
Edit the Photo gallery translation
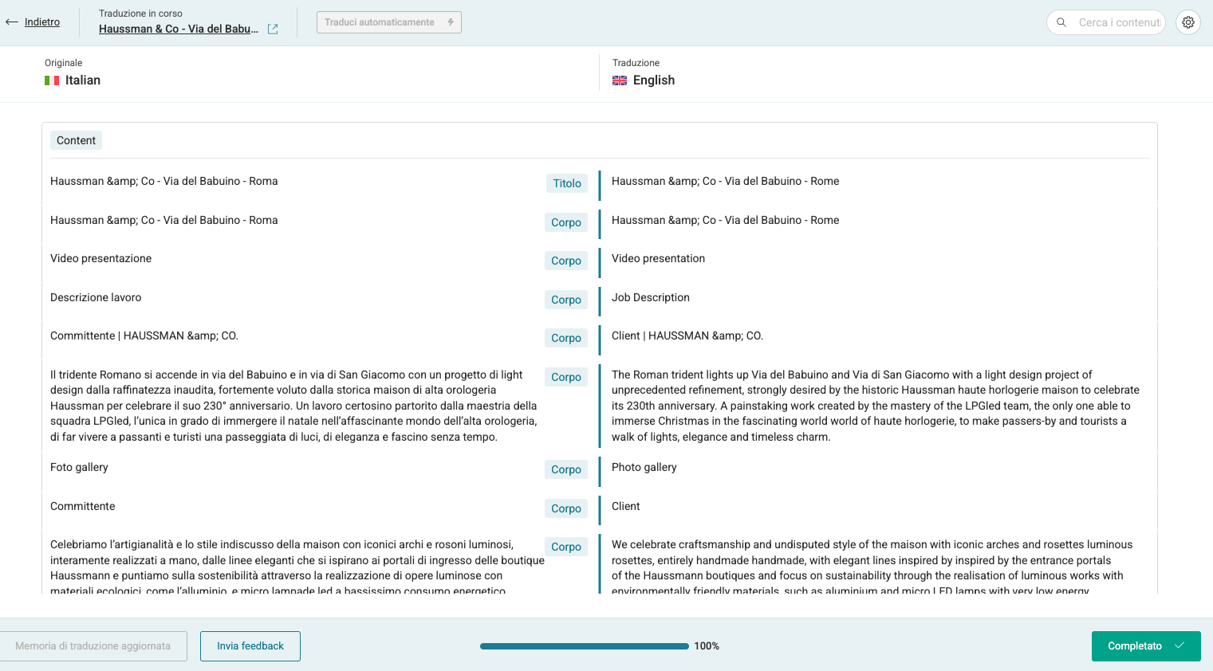point(644,467)
